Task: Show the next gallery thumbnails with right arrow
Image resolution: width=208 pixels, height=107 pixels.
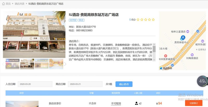Action: [x=65, y=64]
